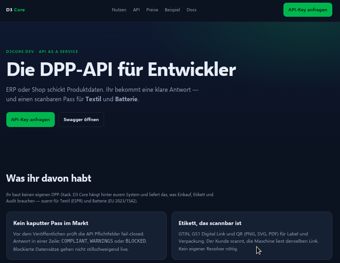The height and width of the screenshot is (263, 340).
Task: Select Preise in the top navigation
Action: click(152, 10)
